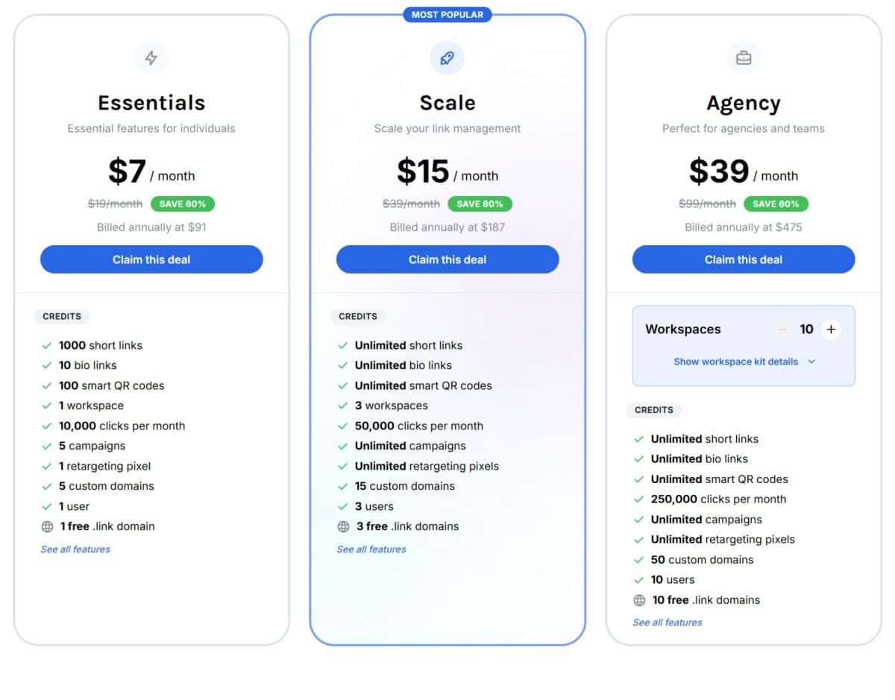Open See all features under Scale
Viewport: 895px width, 700px height.
point(371,549)
